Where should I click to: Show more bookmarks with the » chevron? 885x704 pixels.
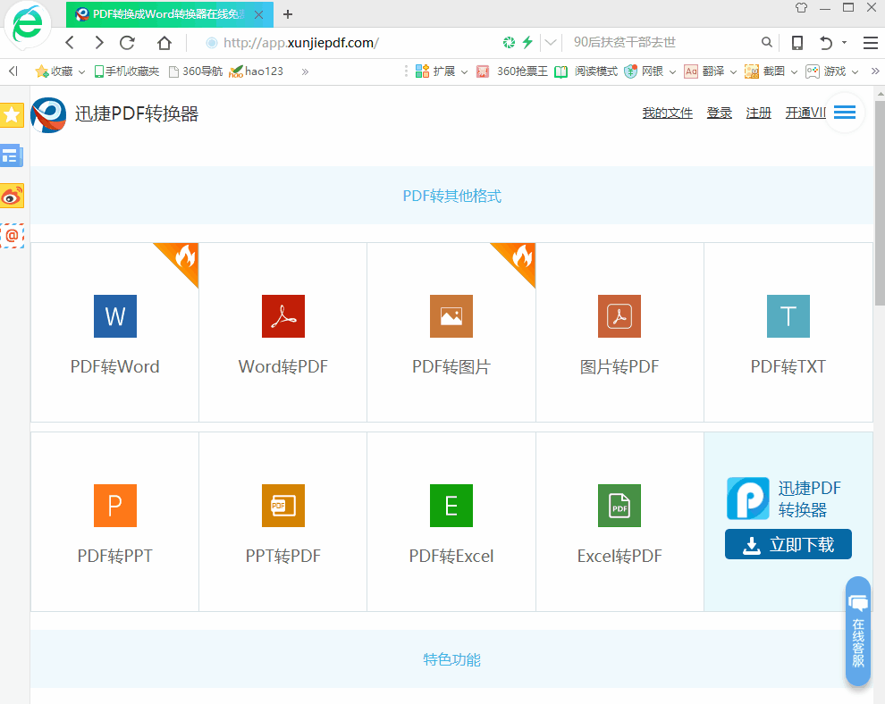click(306, 71)
